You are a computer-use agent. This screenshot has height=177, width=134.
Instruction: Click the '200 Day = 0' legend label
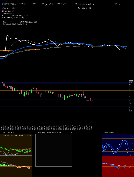(x=9, y=11)
